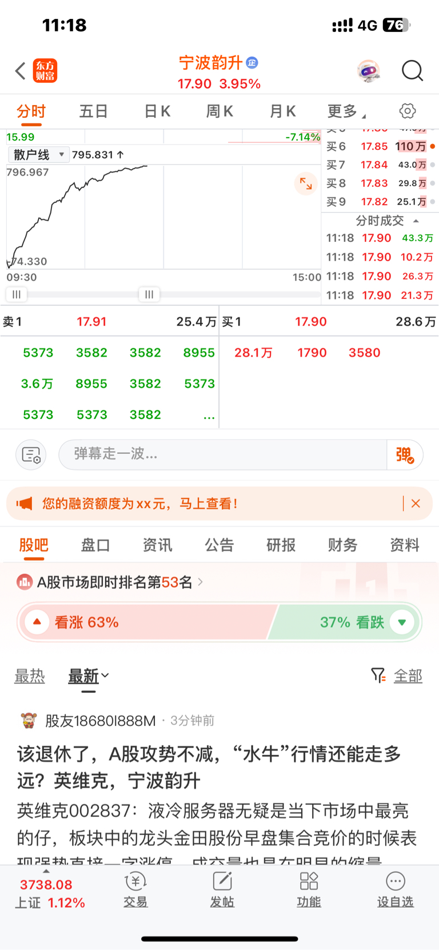Tap the back arrow icon
Viewport: 439px width, 950px height.
tap(21, 71)
